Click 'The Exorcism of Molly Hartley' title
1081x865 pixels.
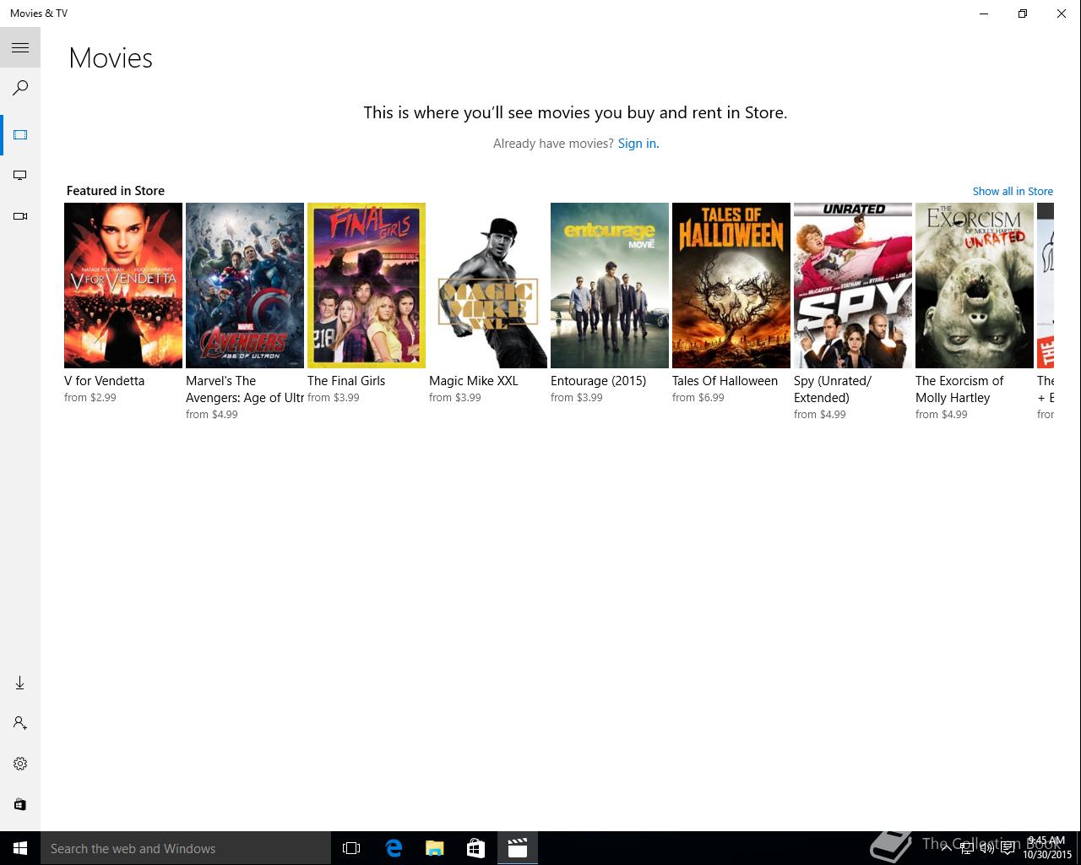click(x=959, y=389)
